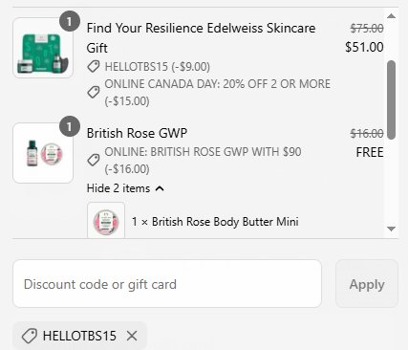Screen dimensions: 408x350
Task: Open the British Rose GWP thumbnail
Action: pyautogui.click(x=43, y=153)
